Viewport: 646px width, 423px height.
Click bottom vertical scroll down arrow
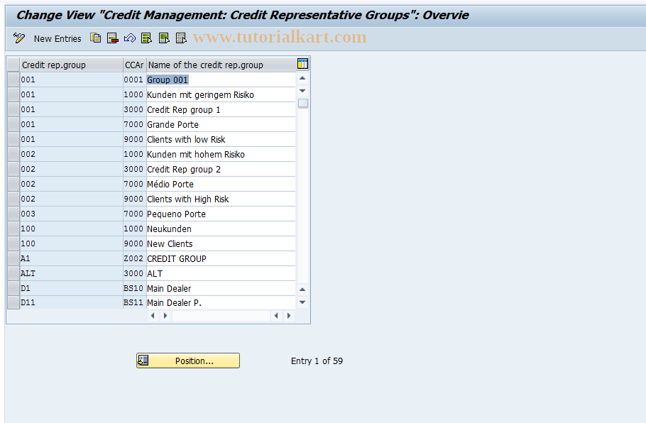coord(302,302)
